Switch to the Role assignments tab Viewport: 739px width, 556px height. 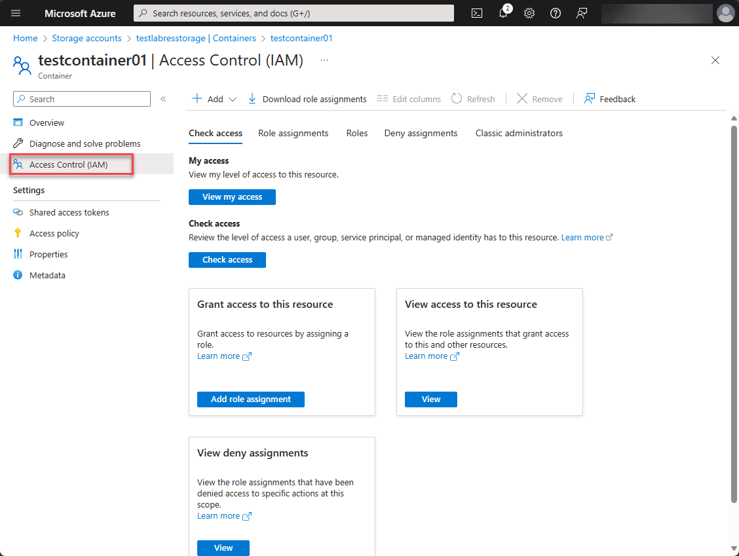(293, 134)
